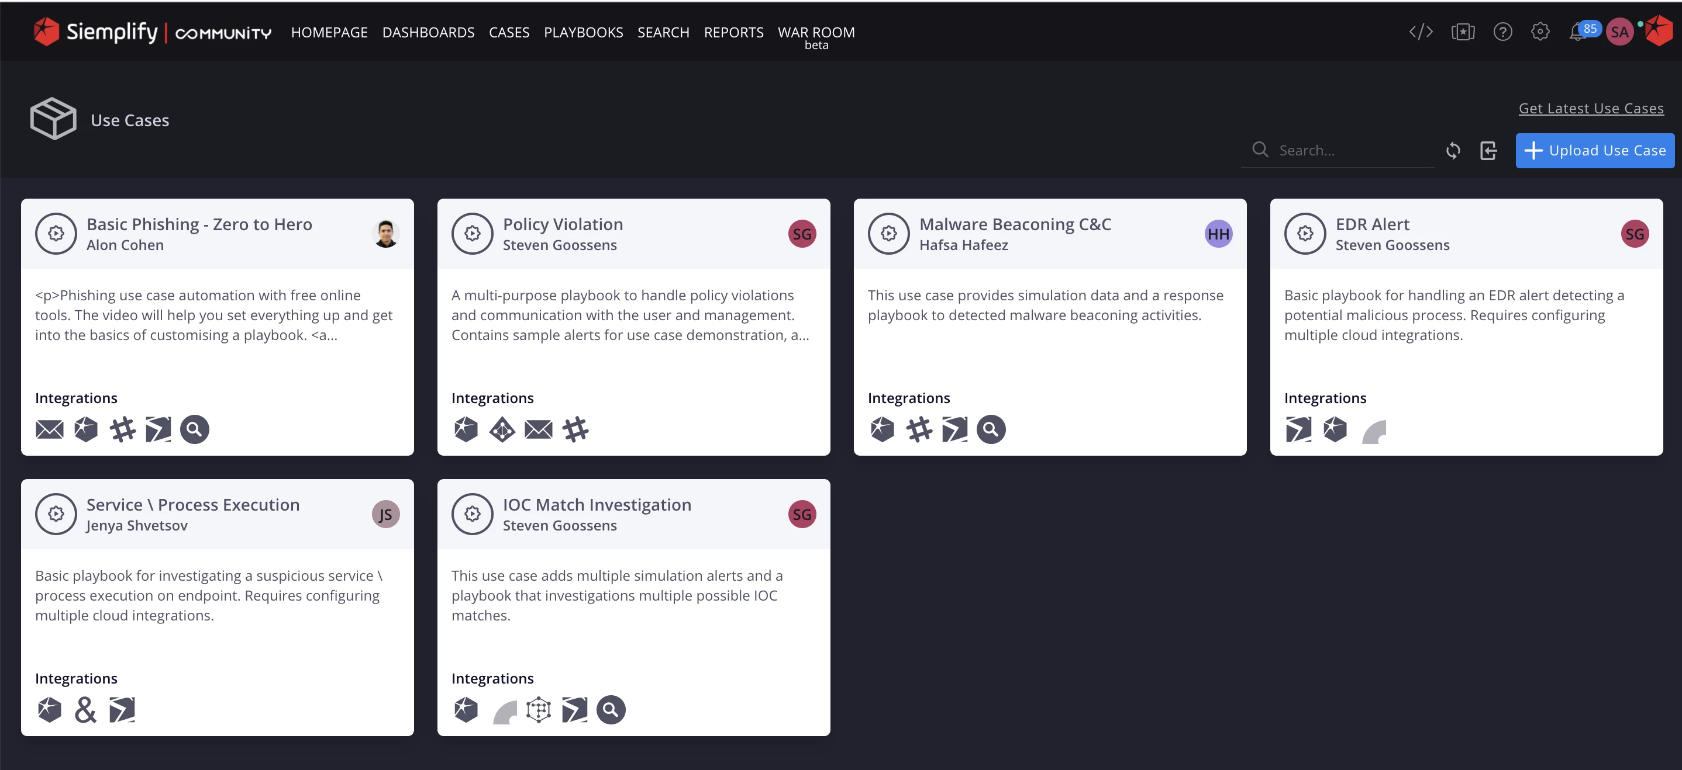
Task: Click cube-grid integration icon on IOC Match card
Action: click(x=539, y=710)
